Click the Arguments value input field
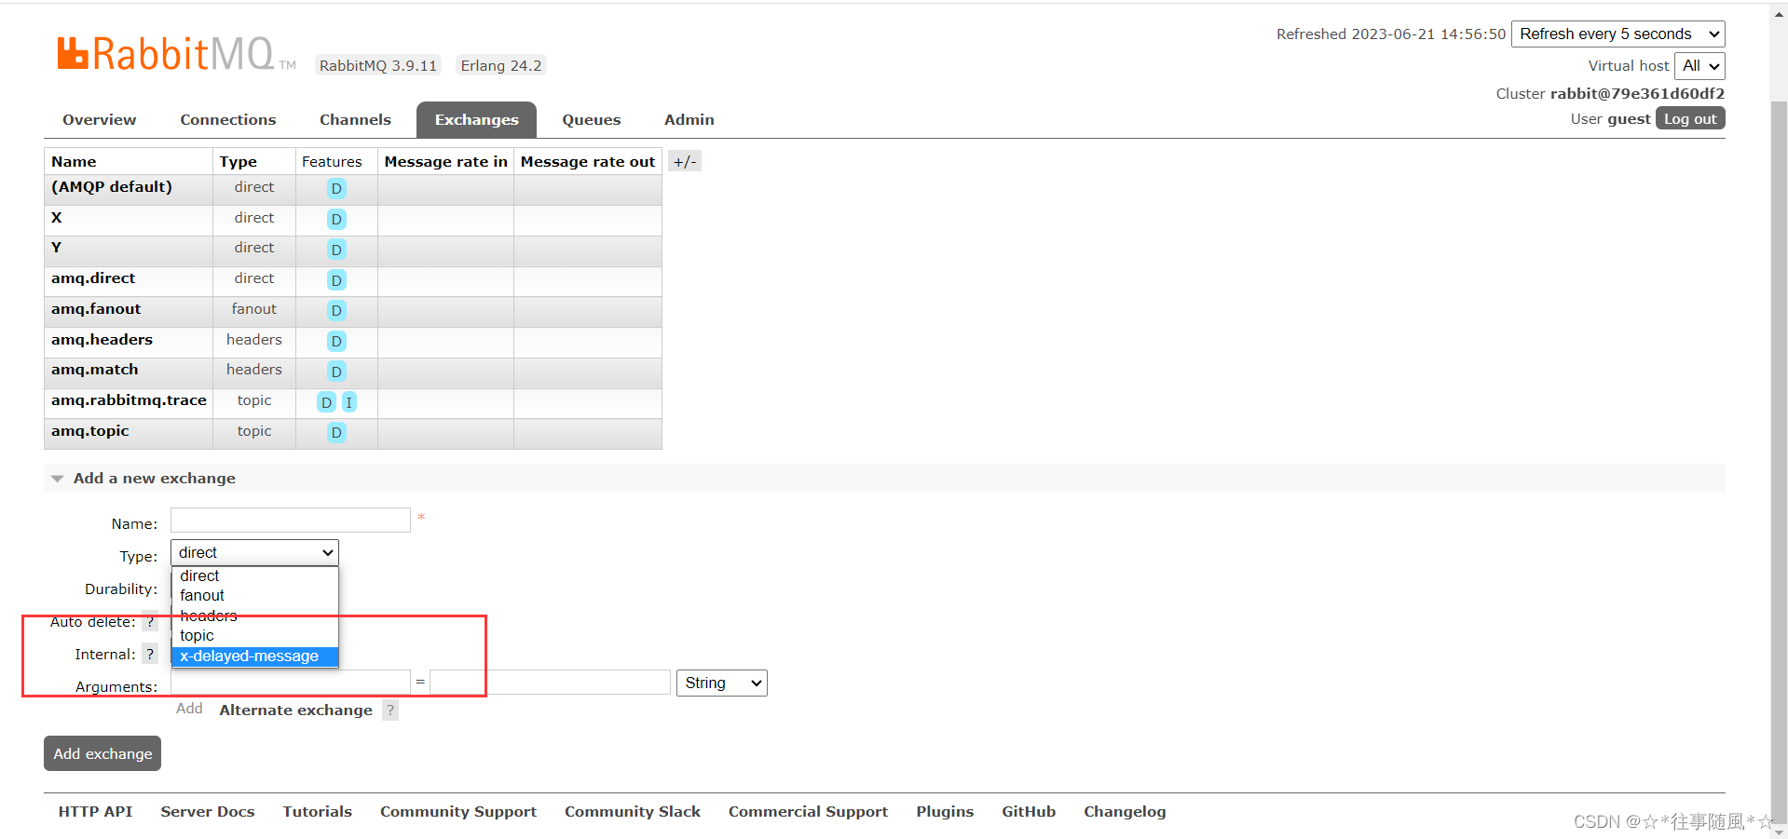 550,683
